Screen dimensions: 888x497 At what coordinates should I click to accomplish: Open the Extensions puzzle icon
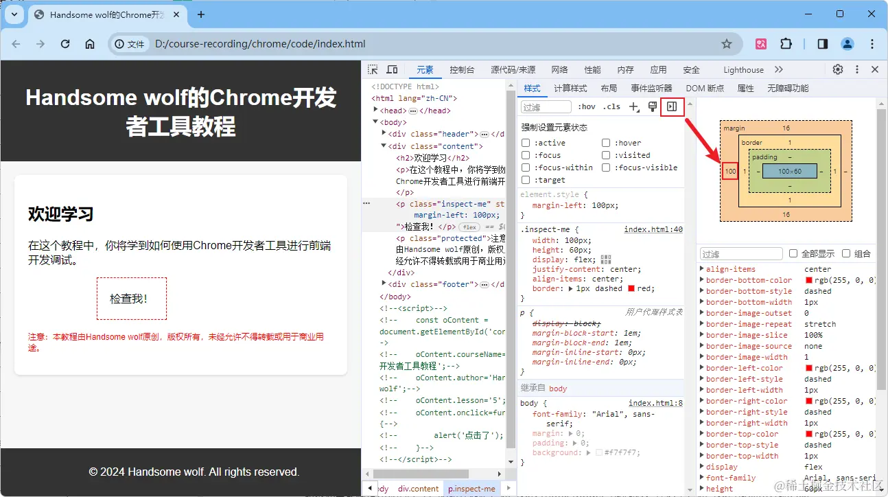pos(786,44)
